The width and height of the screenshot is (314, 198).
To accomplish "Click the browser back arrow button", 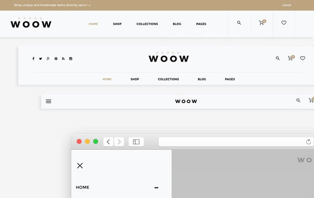I will (109, 142).
